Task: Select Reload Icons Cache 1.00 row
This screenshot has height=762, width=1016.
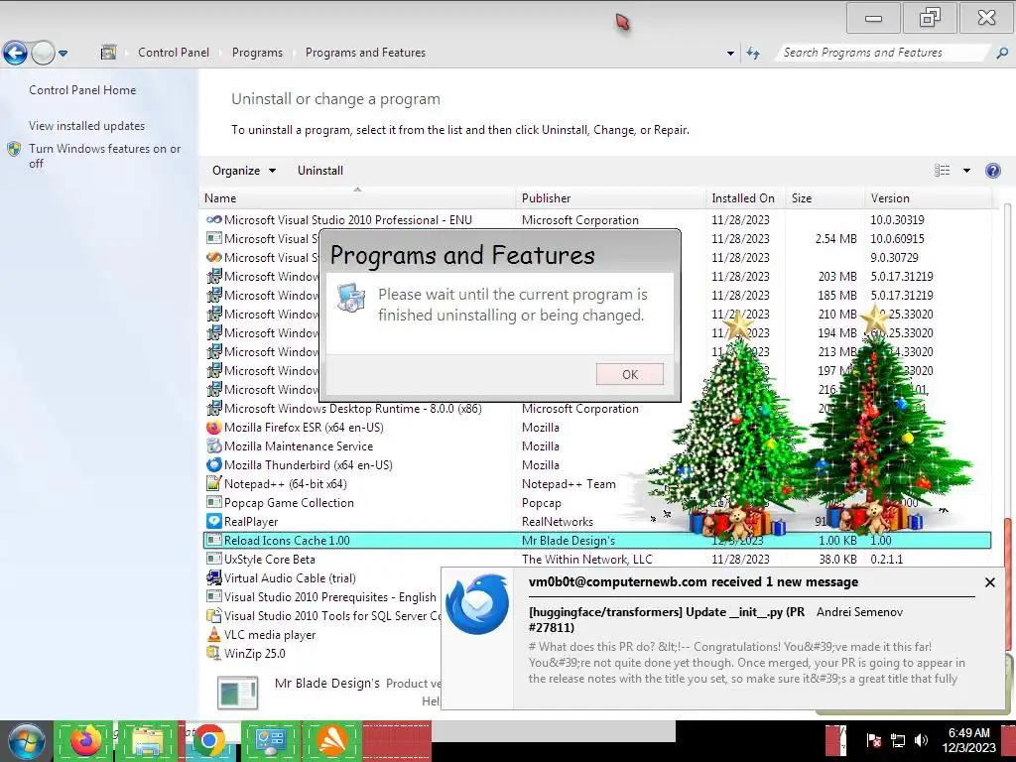Action: pyautogui.click(x=597, y=541)
